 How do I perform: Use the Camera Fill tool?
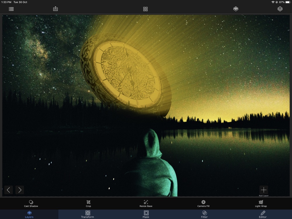pos(203,204)
